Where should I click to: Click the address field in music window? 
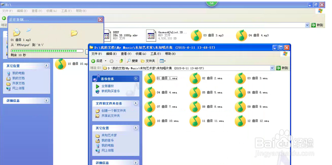tap(189, 68)
